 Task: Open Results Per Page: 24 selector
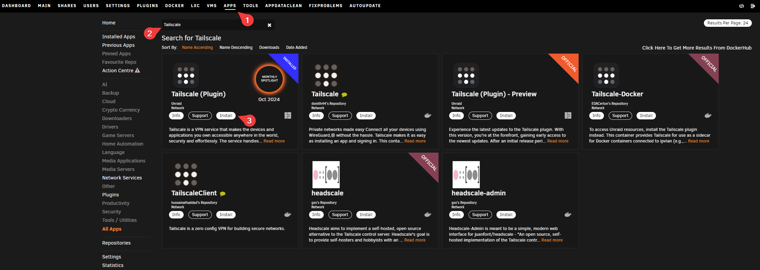[x=727, y=23]
